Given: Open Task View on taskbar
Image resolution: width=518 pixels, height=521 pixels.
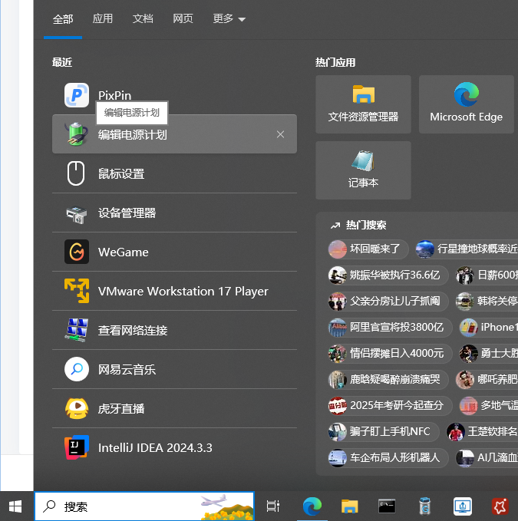Looking at the screenshot, I should (273, 506).
